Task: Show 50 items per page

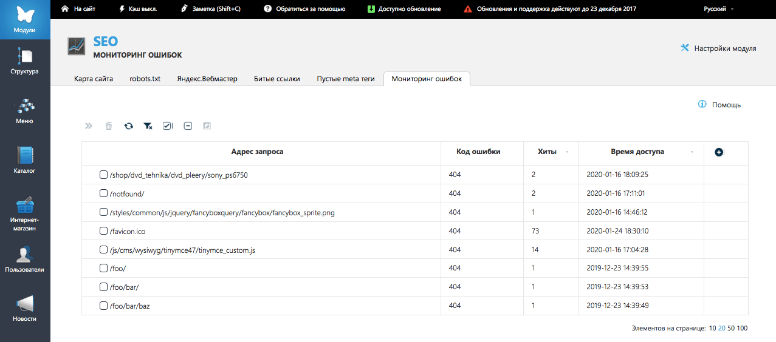Action: [x=731, y=328]
